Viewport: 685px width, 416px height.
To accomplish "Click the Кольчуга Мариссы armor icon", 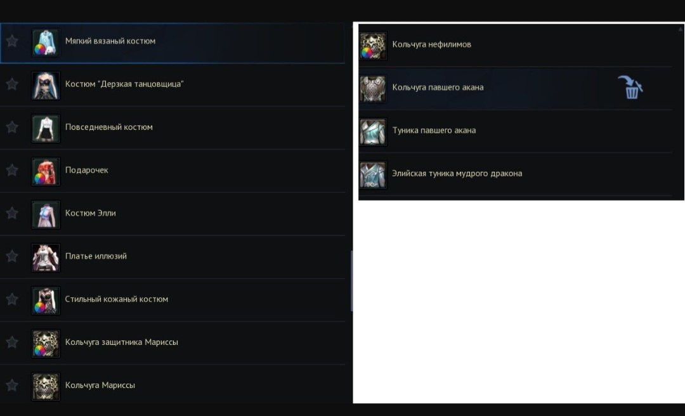I will [46, 386].
